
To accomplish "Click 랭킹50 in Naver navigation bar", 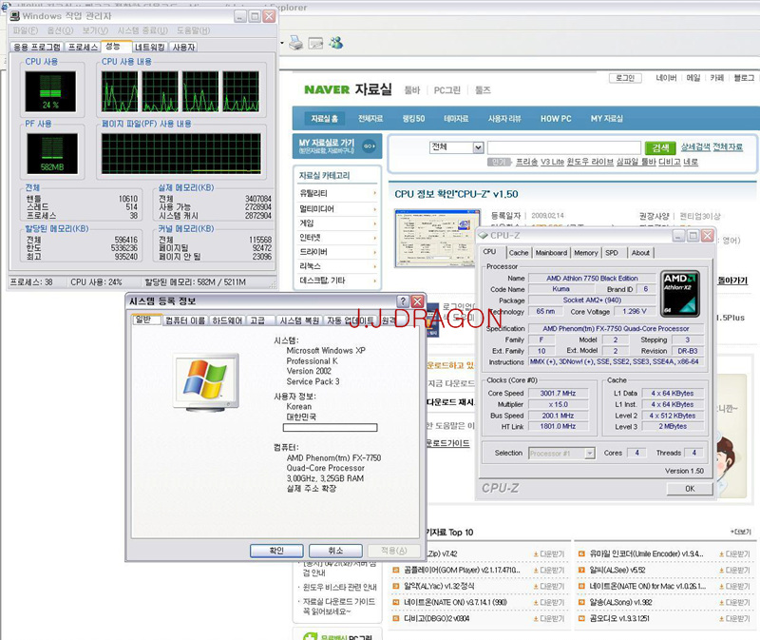I will point(413,118).
